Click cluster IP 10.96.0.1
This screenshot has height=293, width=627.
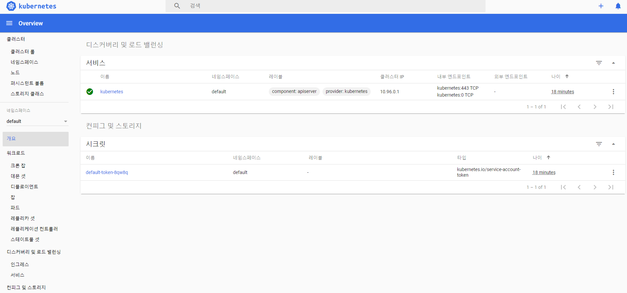point(390,92)
